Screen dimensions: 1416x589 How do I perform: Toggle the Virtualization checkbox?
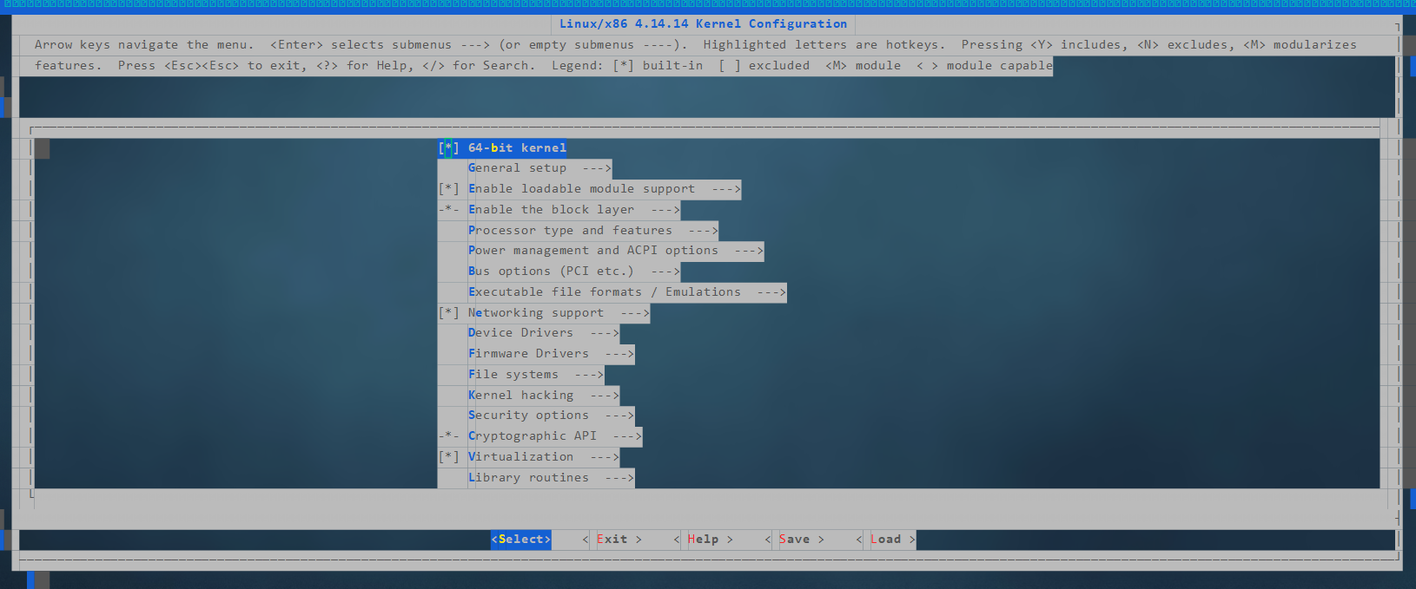(x=448, y=457)
